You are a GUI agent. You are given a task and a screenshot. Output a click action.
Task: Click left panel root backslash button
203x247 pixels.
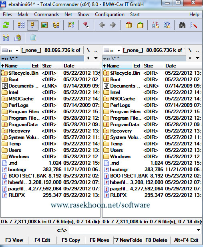coord(88,50)
